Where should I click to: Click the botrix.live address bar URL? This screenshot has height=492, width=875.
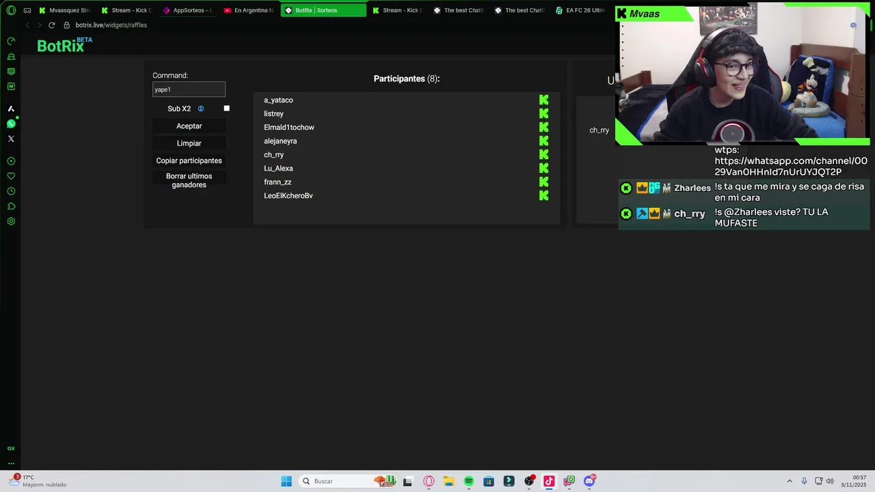[111, 25]
